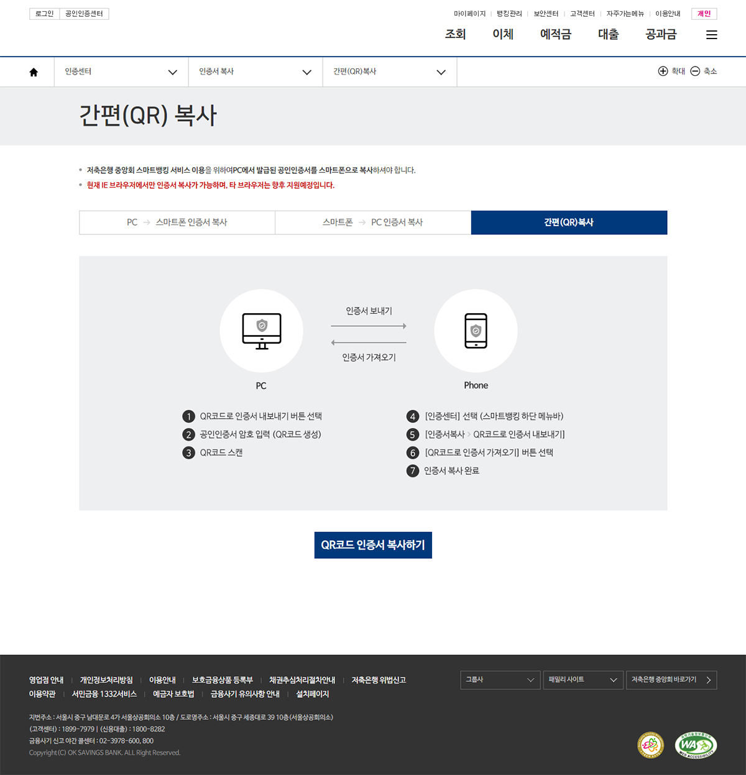This screenshot has height=775, width=746.
Task: Open the hamburger menu at top right
Action: click(x=711, y=35)
